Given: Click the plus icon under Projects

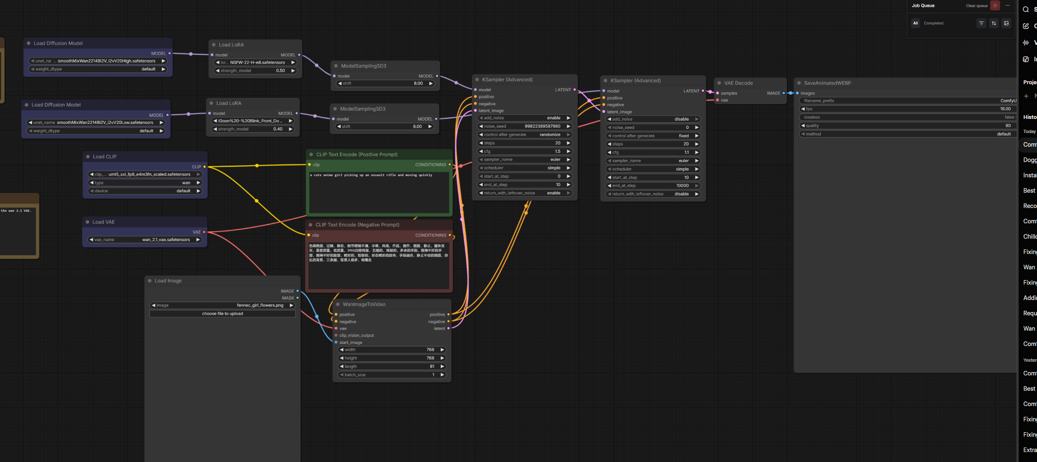Looking at the screenshot, I should (x=1026, y=96).
